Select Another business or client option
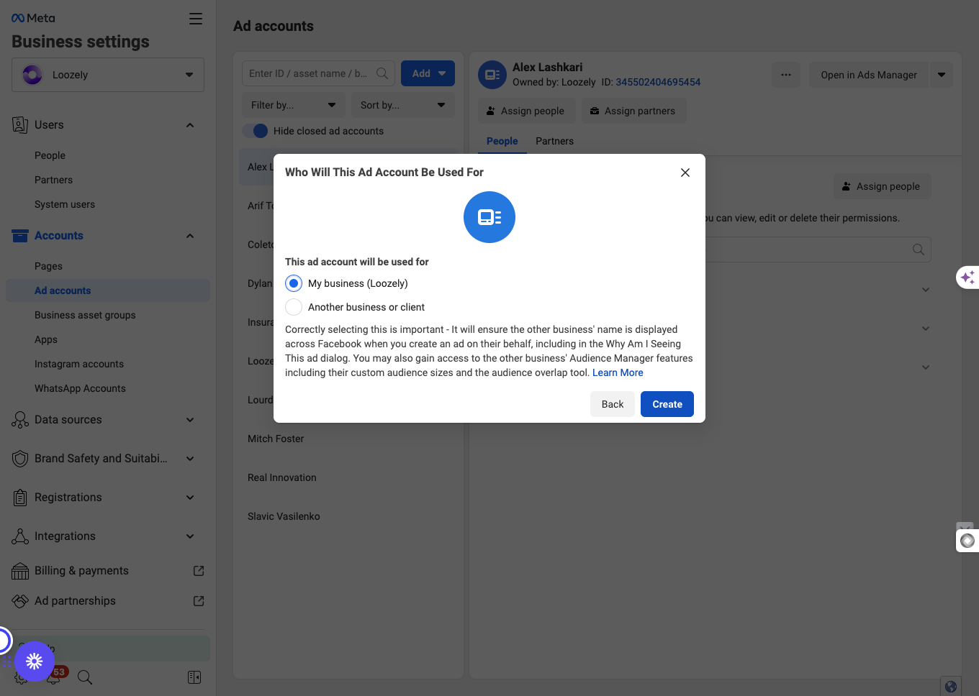 click(294, 307)
